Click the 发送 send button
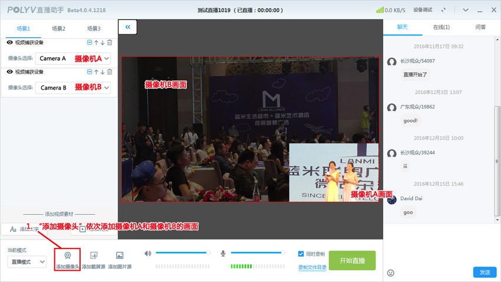Image resolution: width=501 pixels, height=282 pixels. [x=484, y=272]
